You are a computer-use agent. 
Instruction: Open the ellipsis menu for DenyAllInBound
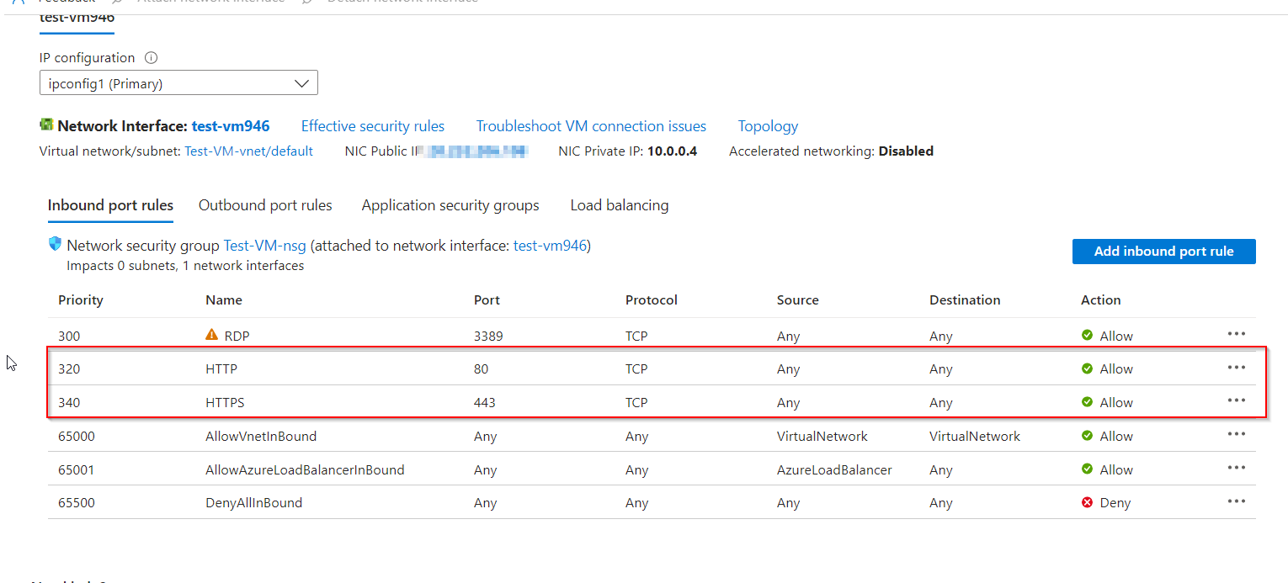tap(1236, 501)
